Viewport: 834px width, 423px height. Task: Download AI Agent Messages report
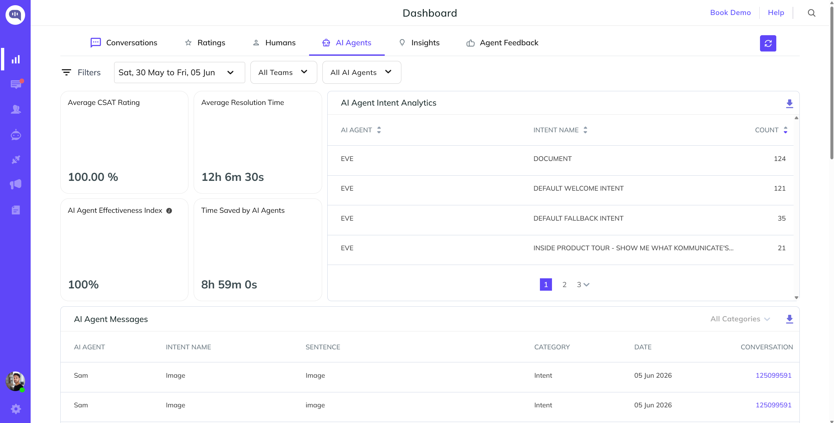789,319
